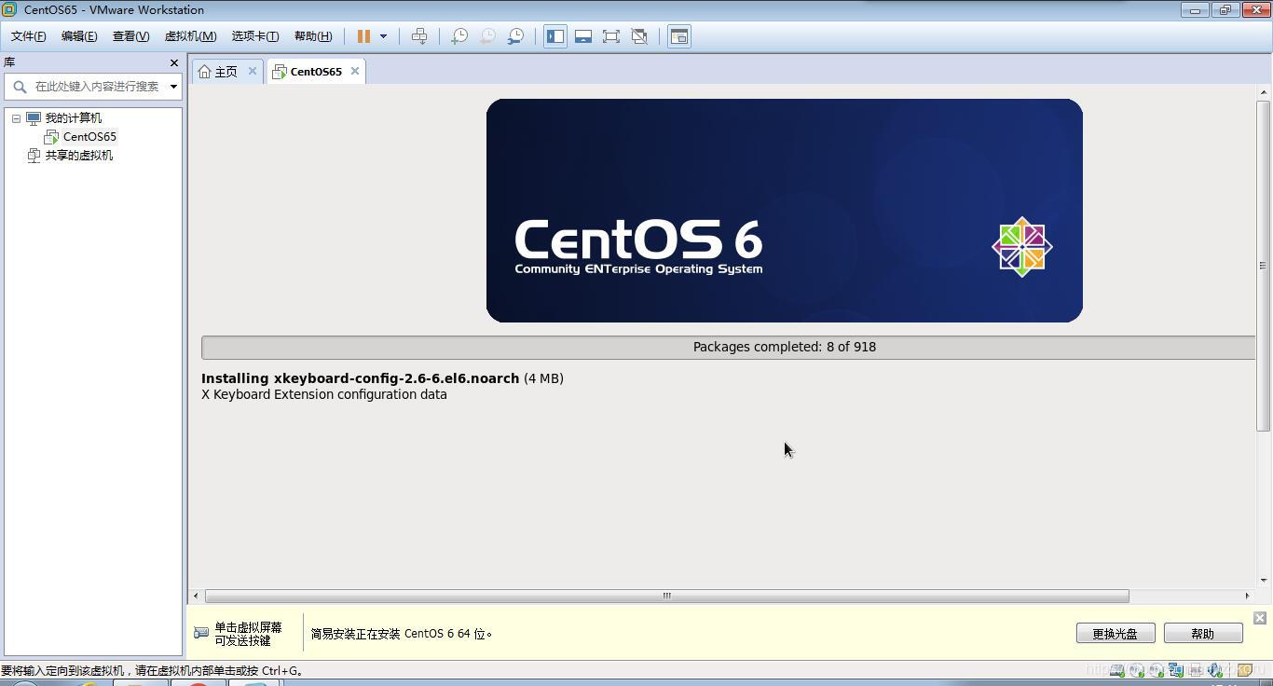1273x686 pixels.
Task: Toggle the thumbnail bar view
Action: [x=583, y=36]
